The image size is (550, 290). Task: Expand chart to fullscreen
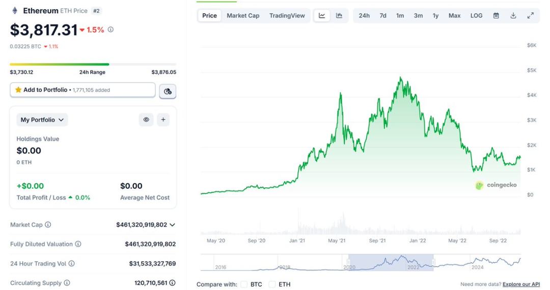pyautogui.click(x=530, y=16)
